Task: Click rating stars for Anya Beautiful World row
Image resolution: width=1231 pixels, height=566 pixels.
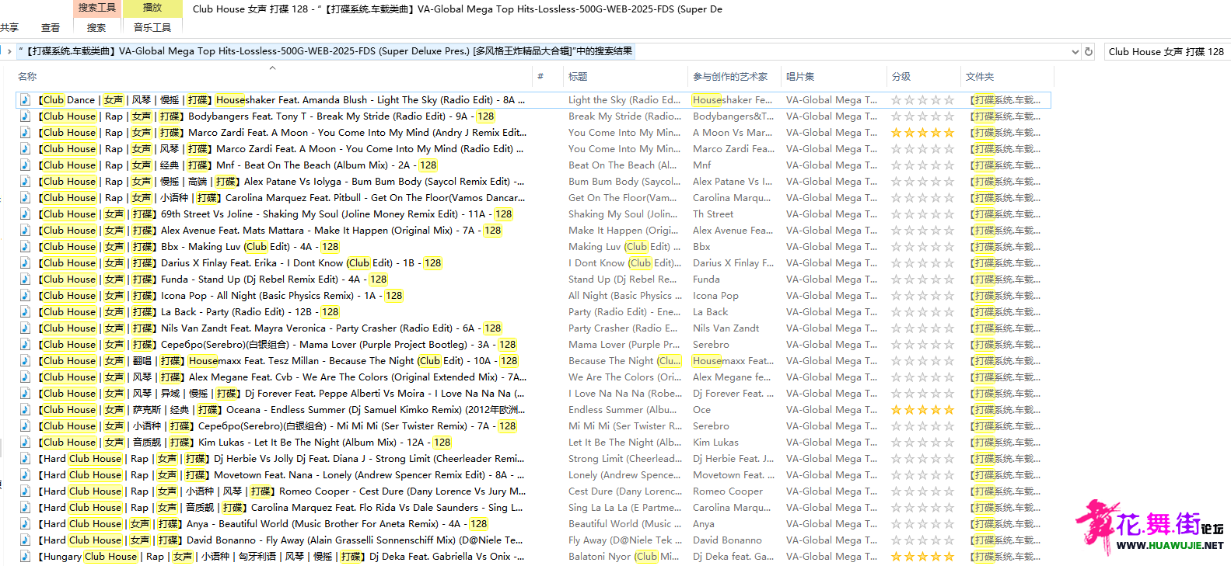Action: coord(922,524)
